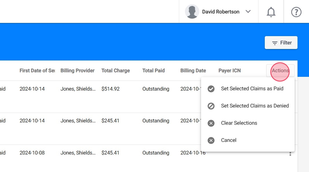Click the Payer ICN column header

pyautogui.click(x=229, y=71)
